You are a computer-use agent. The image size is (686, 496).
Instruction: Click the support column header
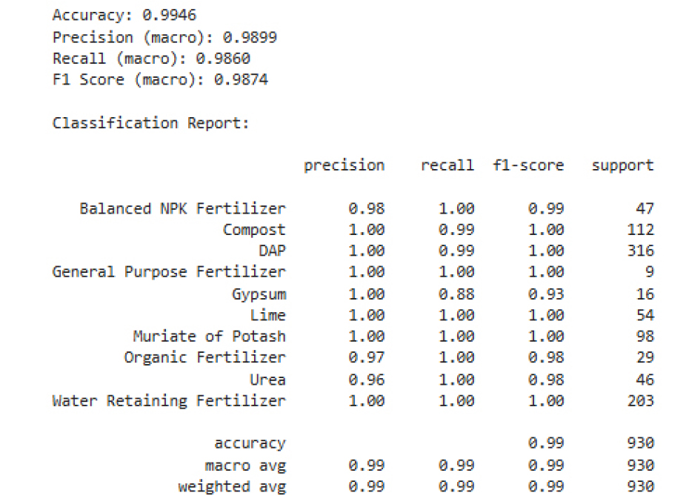point(622,166)
